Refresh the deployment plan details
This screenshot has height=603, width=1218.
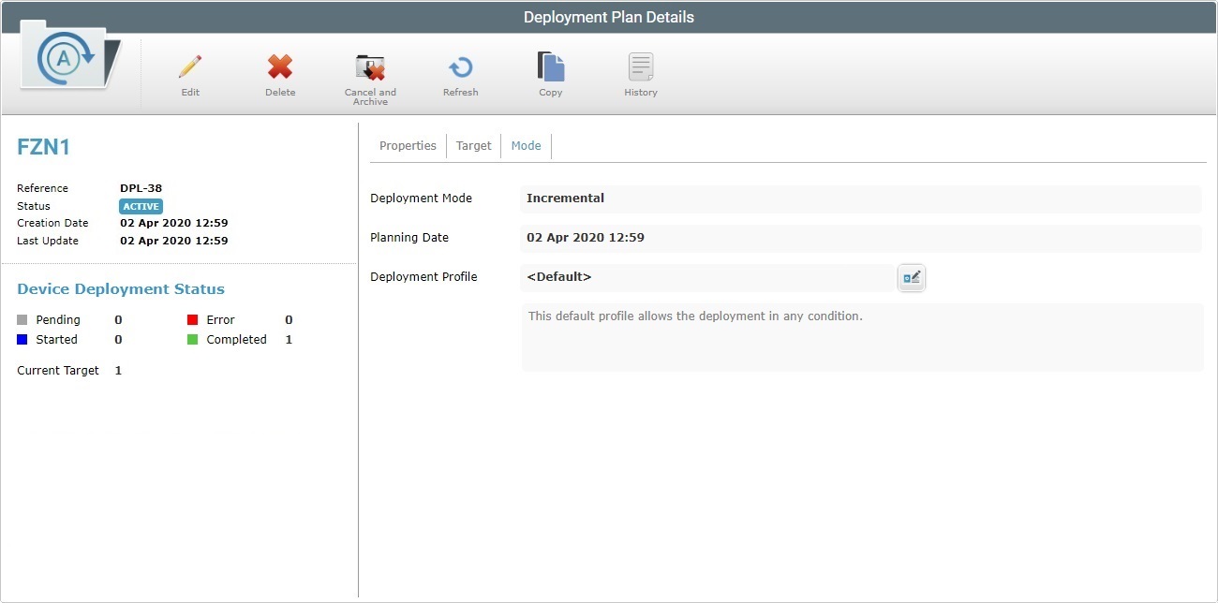pos(460,67)
